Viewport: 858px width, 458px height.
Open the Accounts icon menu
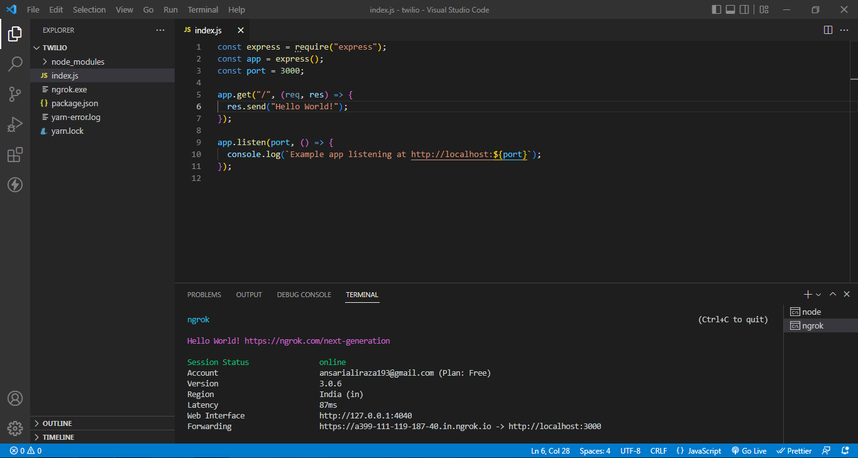(15, 398)
